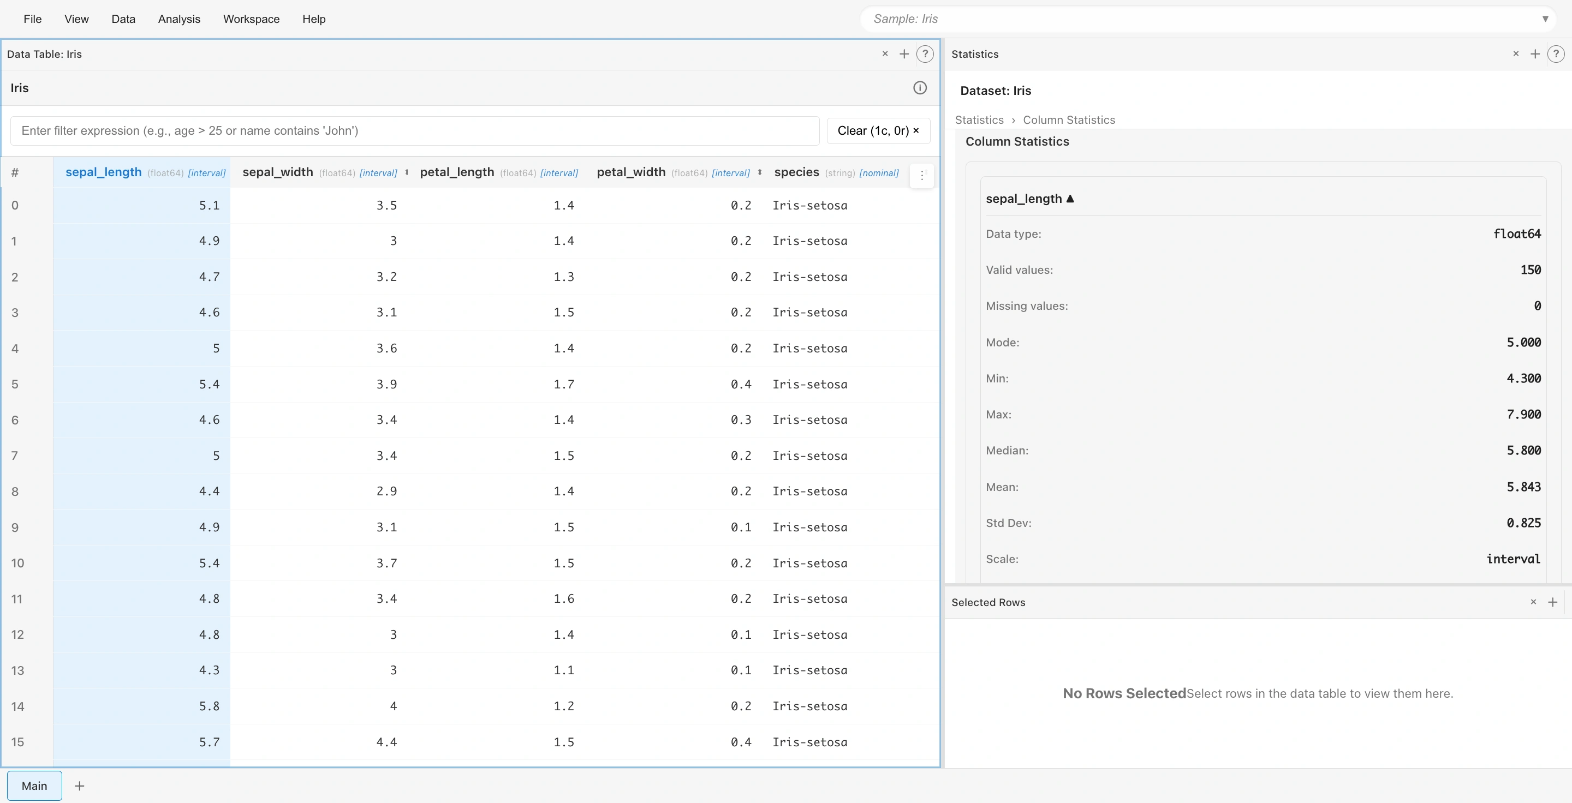Image resolution: width=1572 pixels, height=803 pixels.
Task: Add a panel in the Selected Rows header
Action: (1553, 602)
